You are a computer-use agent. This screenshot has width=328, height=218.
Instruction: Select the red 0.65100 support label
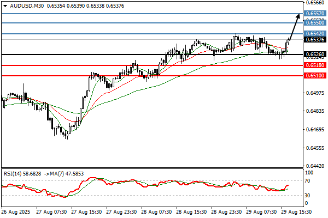(x=315, y=76)
